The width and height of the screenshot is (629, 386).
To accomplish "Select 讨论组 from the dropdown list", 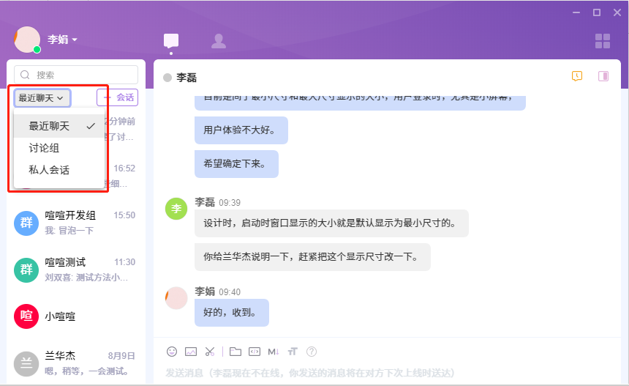I will pyautogui.click(x=44, y=148).
